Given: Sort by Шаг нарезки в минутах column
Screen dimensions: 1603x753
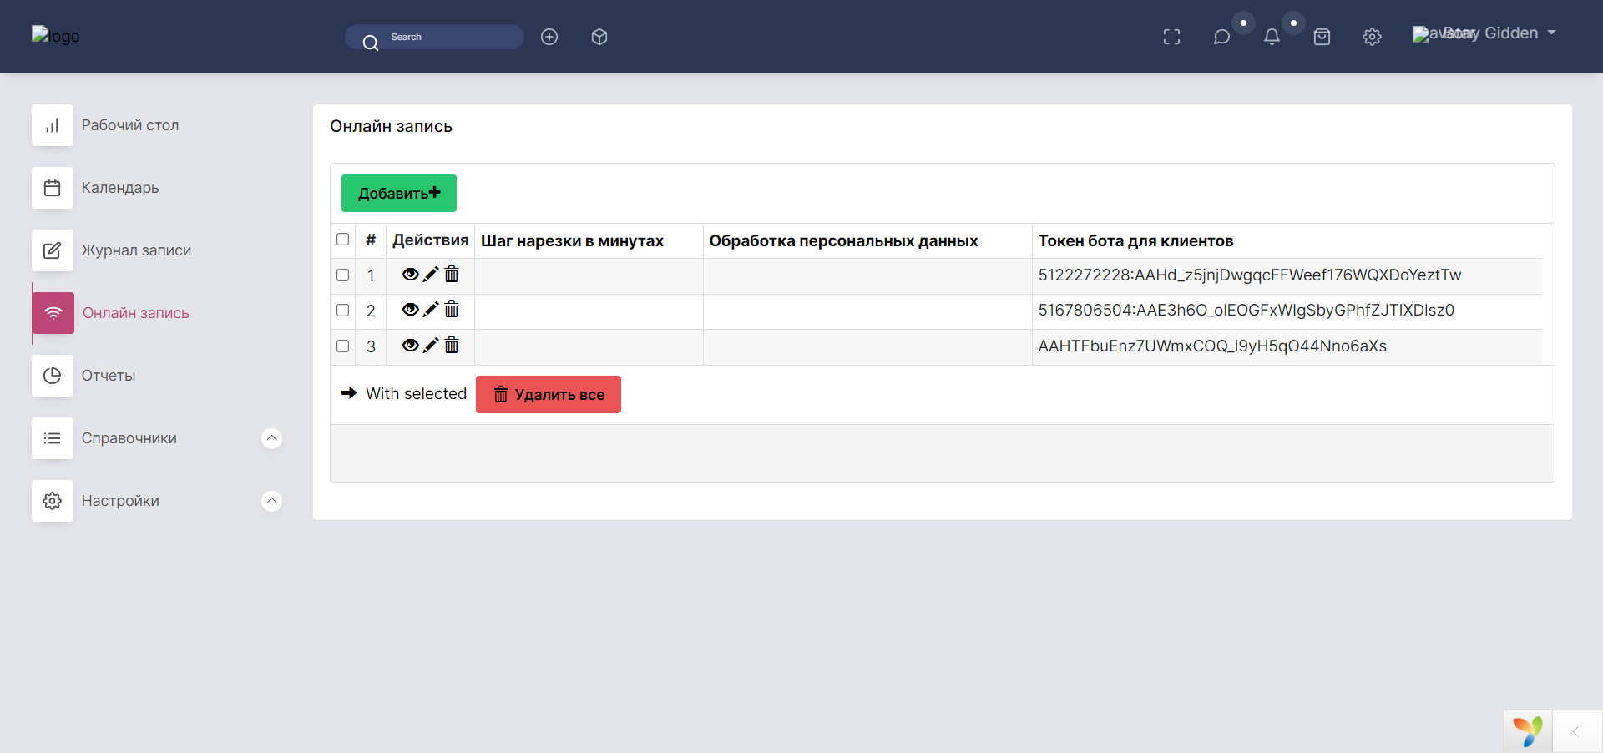Looking at the screenshot, I should (572, 241).
